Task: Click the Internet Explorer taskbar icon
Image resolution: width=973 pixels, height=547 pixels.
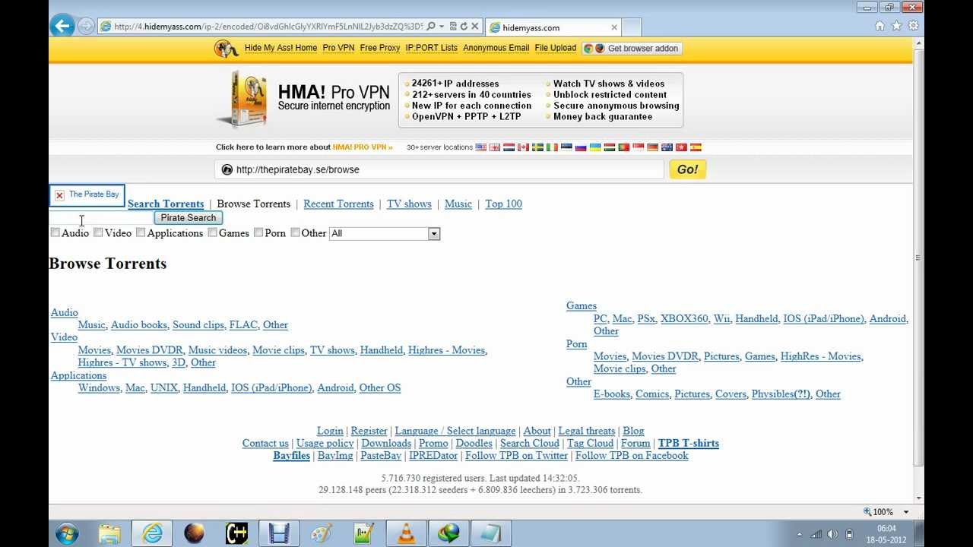Action: pyautogui.click(x=152, y=533)
